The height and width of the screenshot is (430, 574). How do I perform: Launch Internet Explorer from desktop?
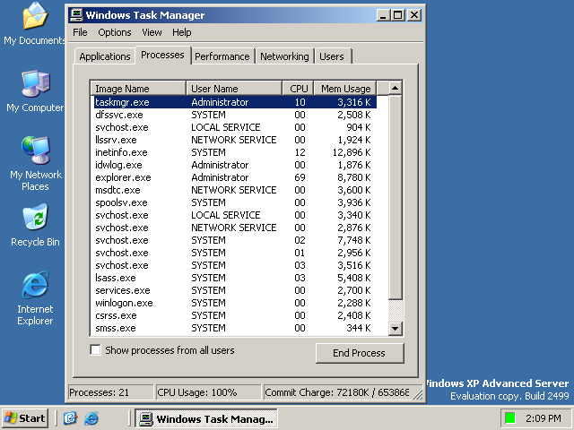click(35, 287)
